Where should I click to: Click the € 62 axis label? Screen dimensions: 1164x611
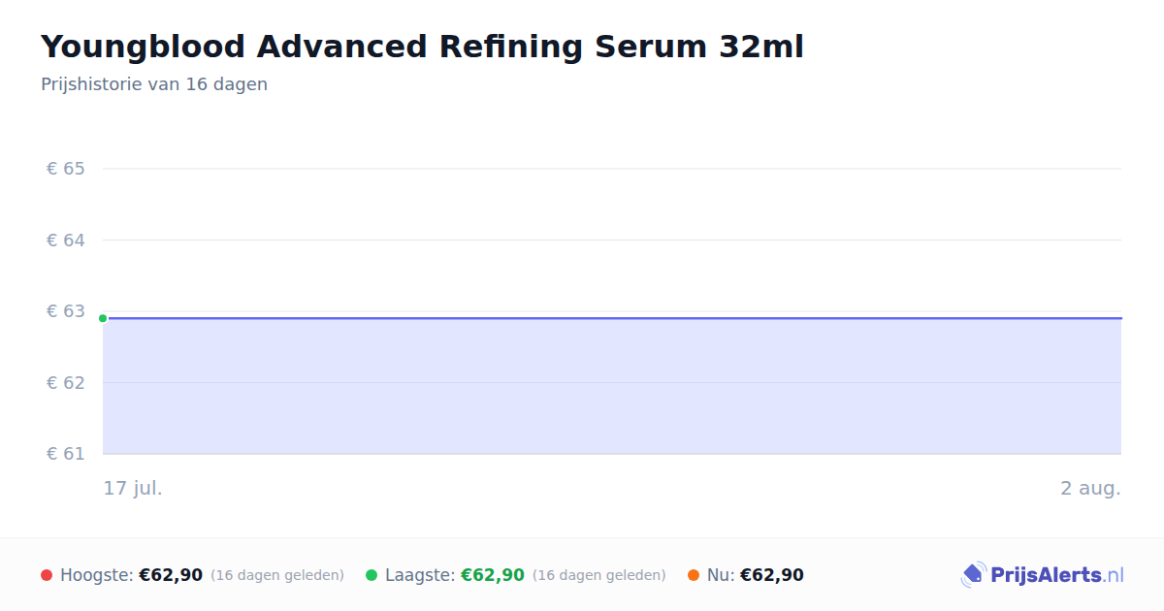click(66, 382)
